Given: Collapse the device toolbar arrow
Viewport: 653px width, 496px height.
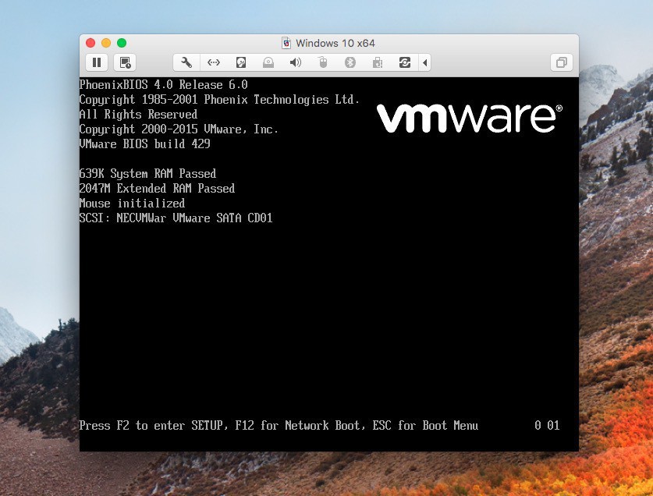Looking at the screenshot, I should [x=424, y=62].
